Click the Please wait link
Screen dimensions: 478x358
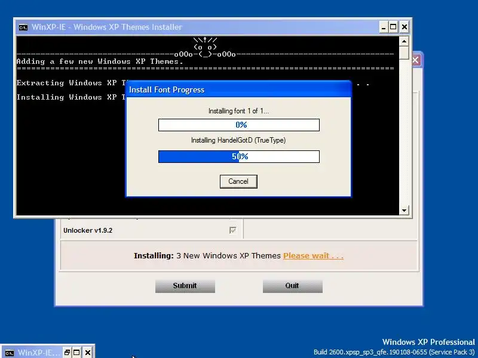tap(313, 256)
